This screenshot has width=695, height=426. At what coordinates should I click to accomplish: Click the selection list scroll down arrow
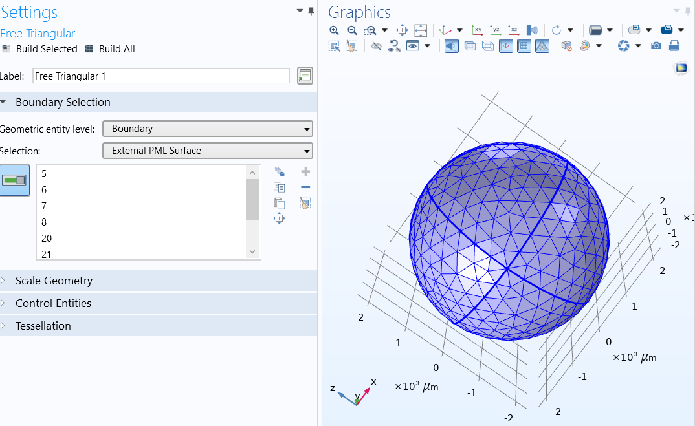[x=252, y=251]
